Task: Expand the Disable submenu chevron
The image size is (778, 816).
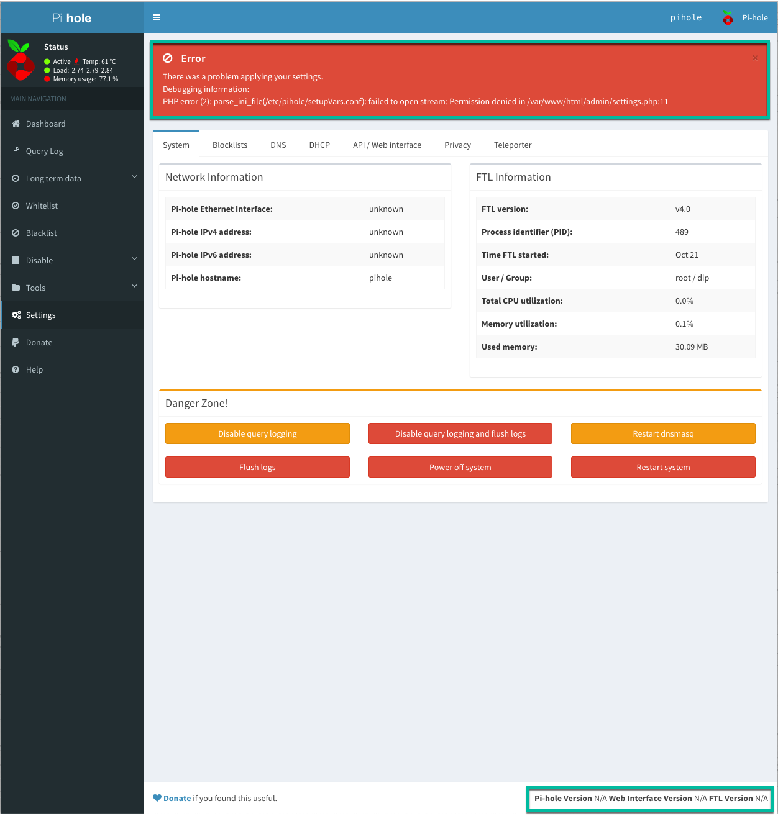Action: (x=134, y=259)
